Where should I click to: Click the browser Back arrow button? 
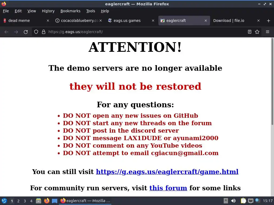click(x=6, y=32)
